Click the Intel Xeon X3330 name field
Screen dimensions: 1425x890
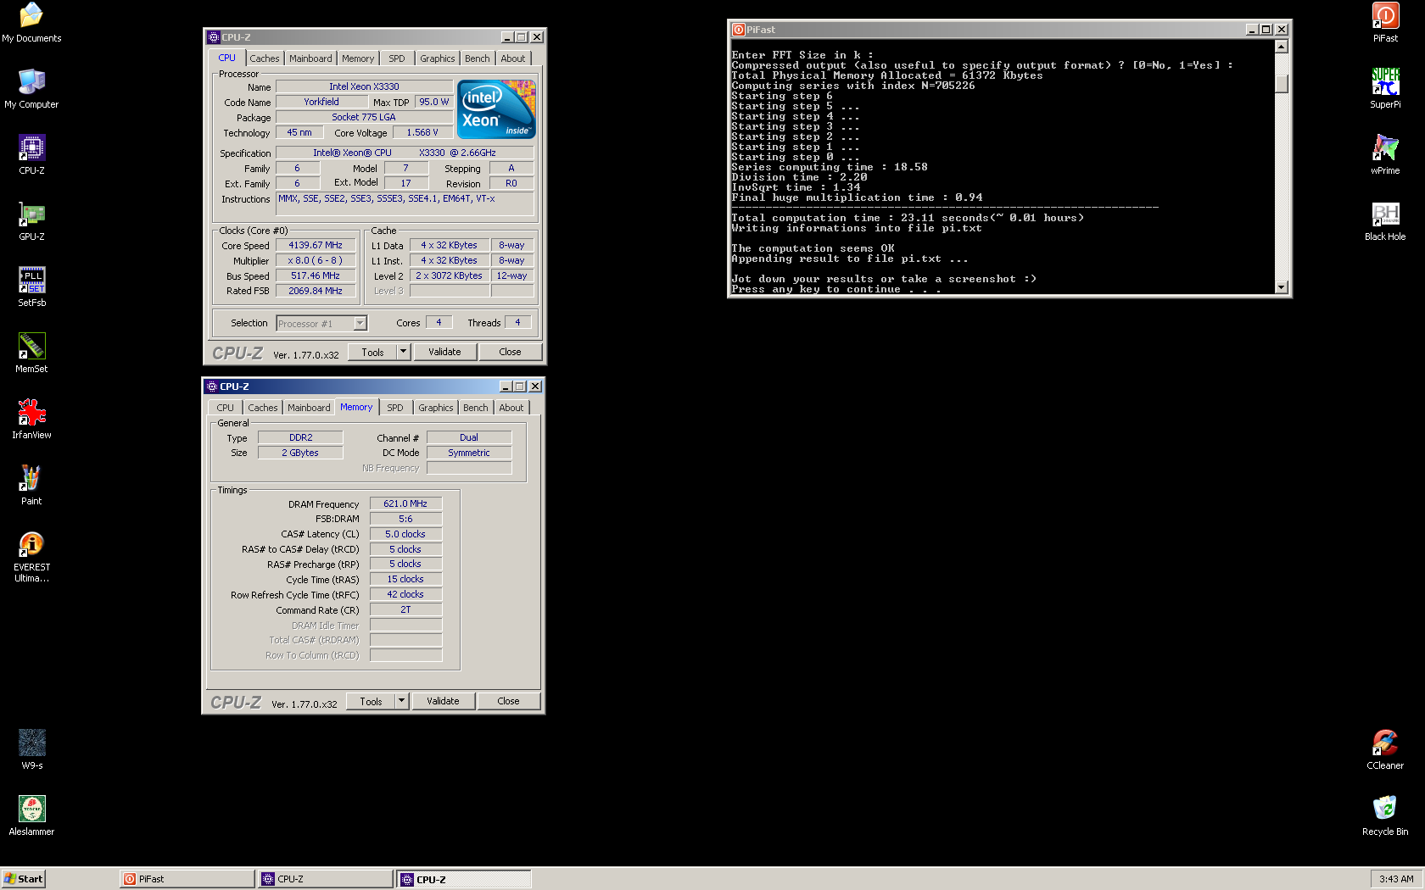(364, 86)
